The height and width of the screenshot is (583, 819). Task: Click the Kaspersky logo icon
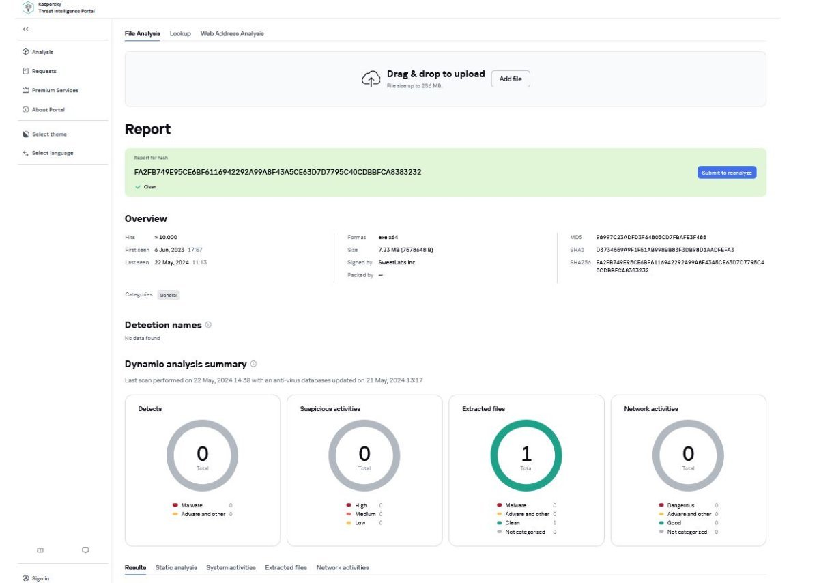(28, 8)
